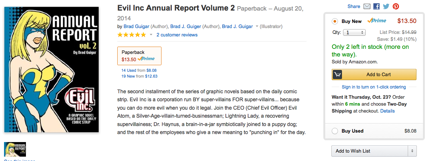Viewport: 430px width, 161px height.
Task: Click the cart icon on Add to Cart
Action: (337, 74)
